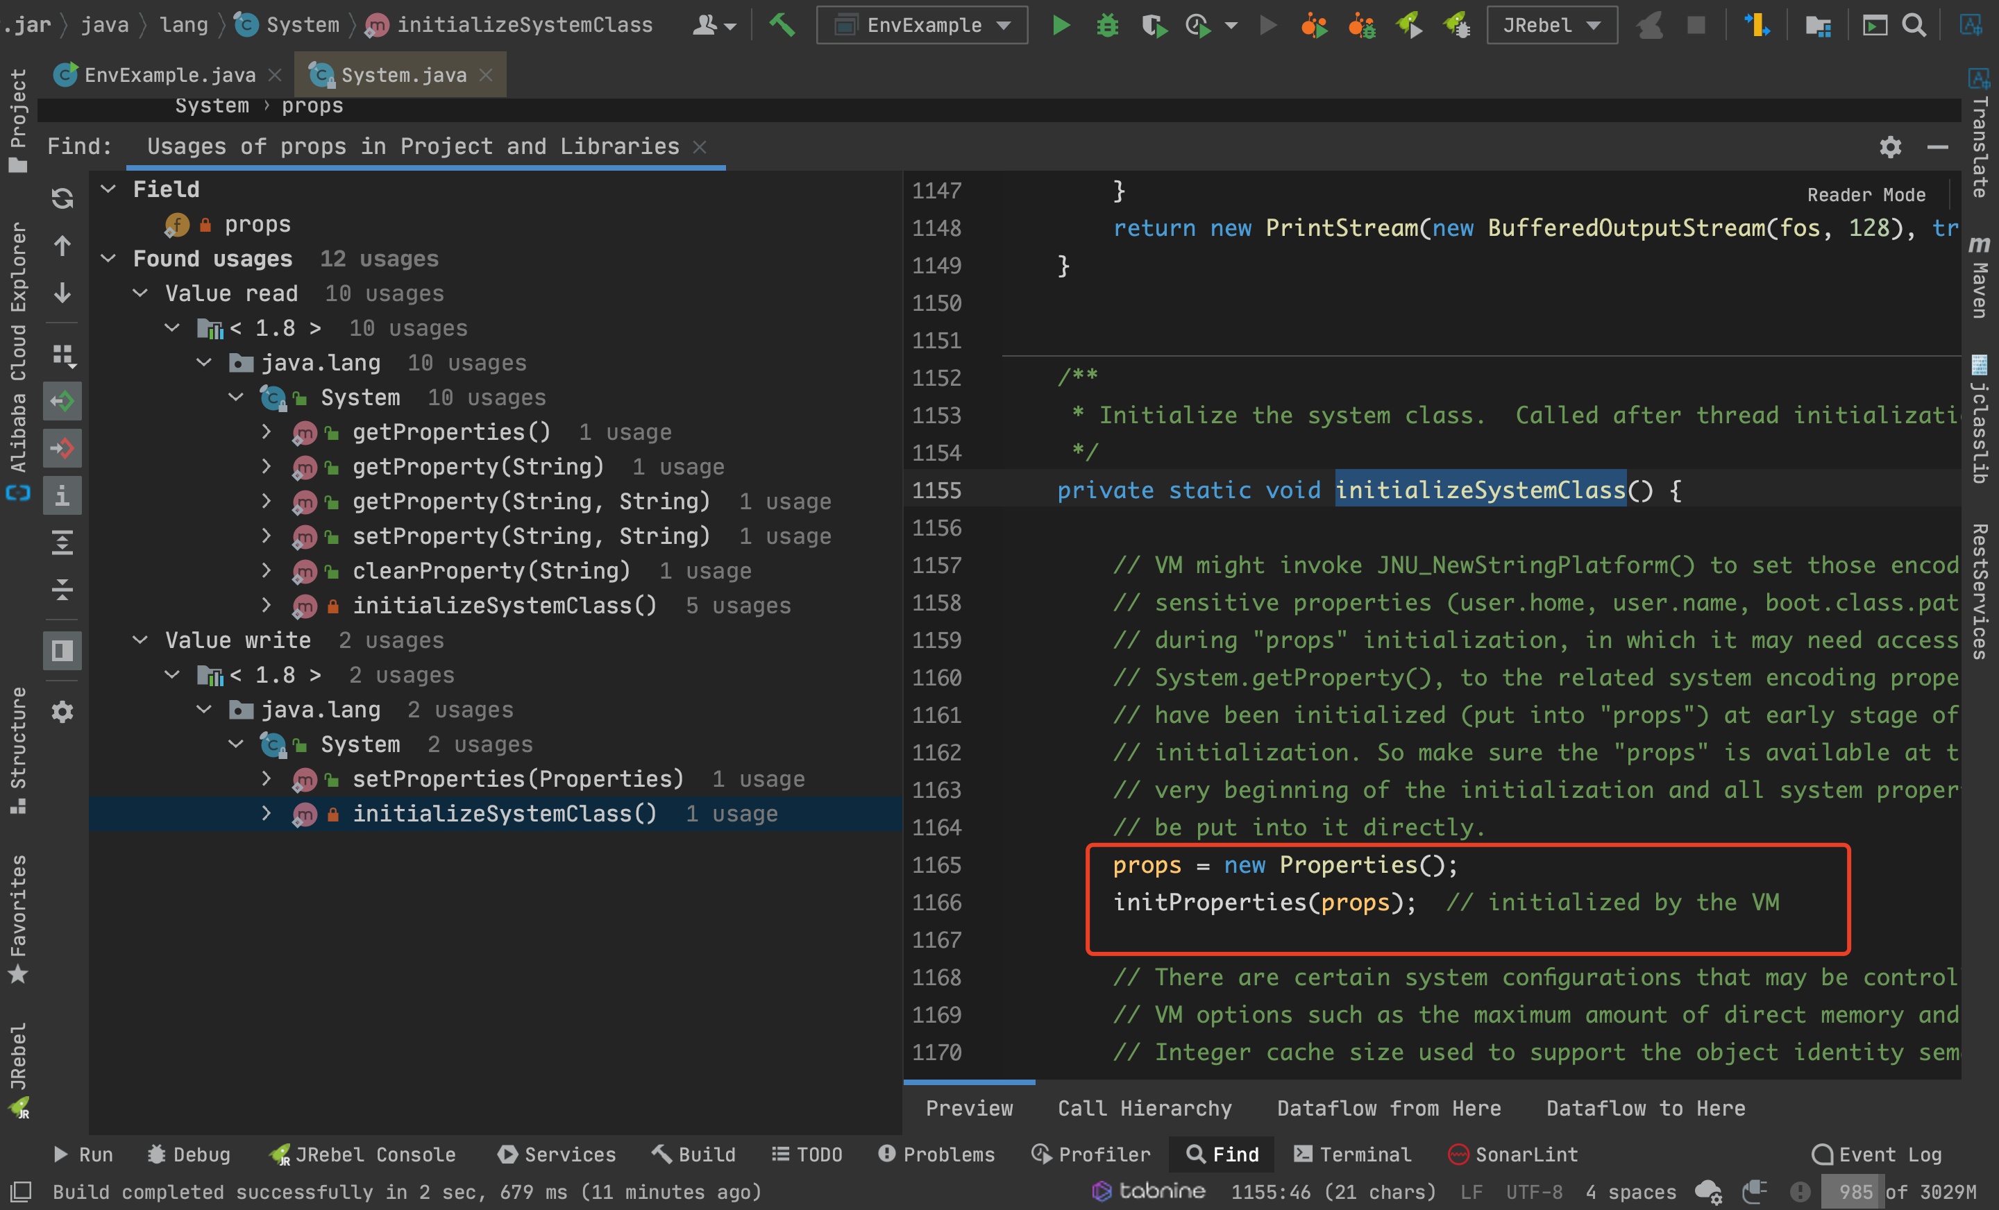Go to previous occurrence with up arrow
Image resolution: width=1999 pixels, height=1210 pixels.
coord(62,245)
